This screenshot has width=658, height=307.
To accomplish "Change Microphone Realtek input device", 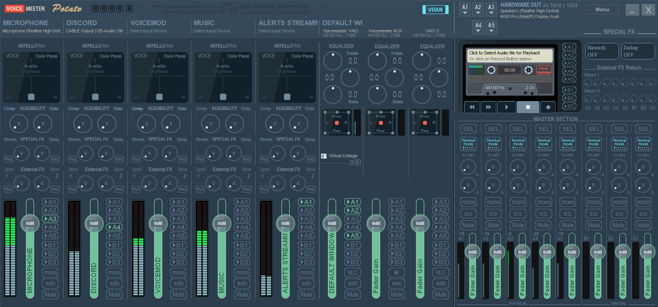I will tap(31, 31).
